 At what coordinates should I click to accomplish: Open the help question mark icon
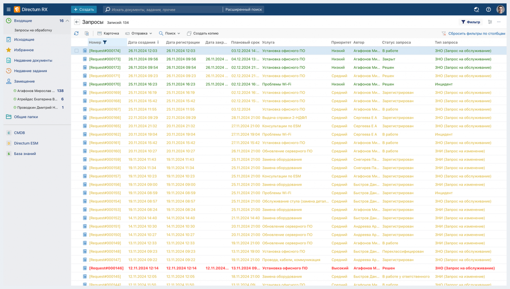coord(488,9)
